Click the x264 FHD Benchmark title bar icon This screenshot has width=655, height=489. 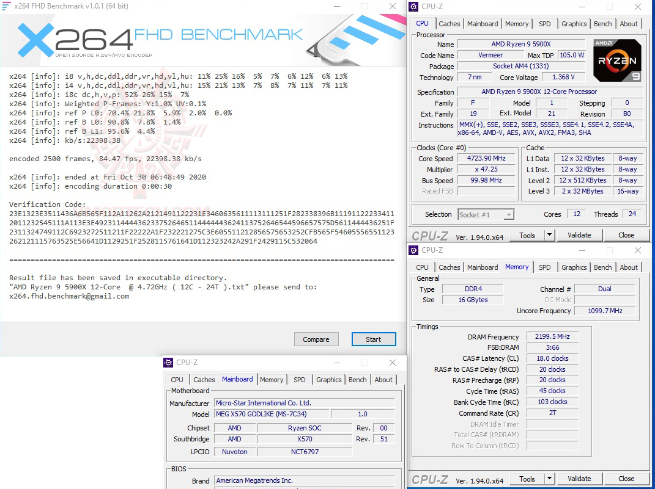click(6, 6)
